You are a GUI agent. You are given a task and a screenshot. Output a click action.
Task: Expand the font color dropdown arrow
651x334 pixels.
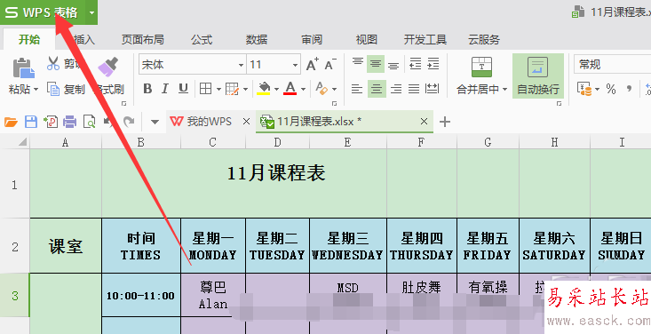303,89
